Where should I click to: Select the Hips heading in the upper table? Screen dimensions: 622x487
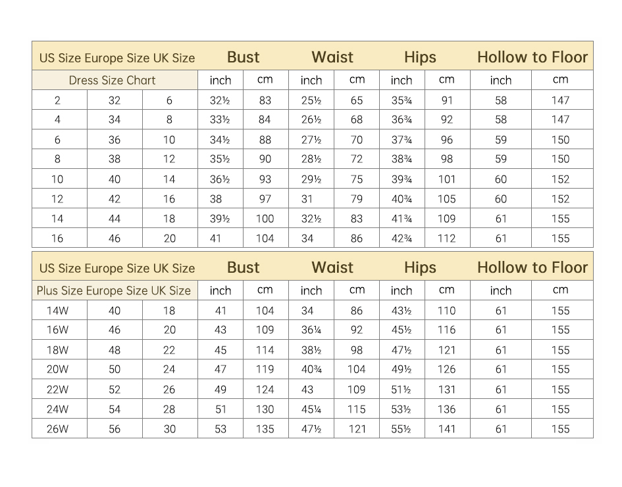[x=420, y=57]
